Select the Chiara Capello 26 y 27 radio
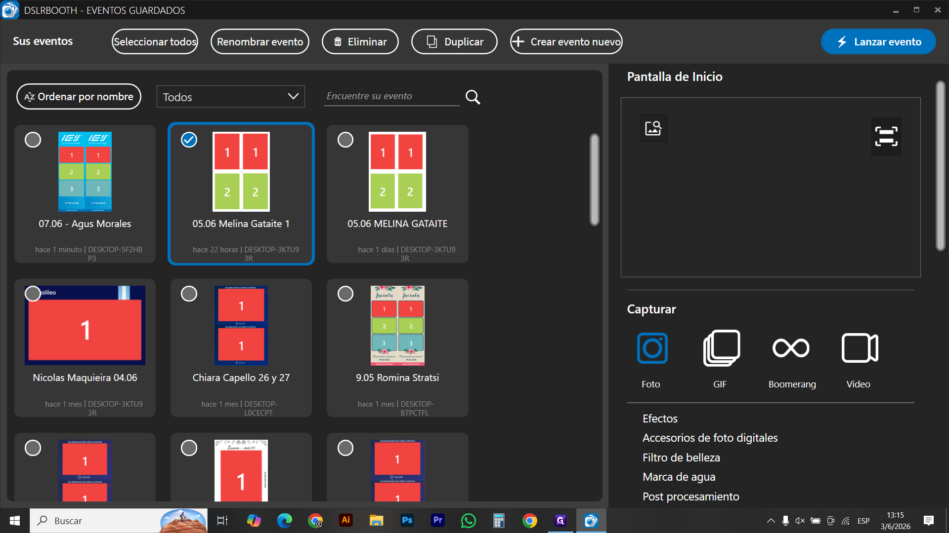The image size is (949, 533). [189, 294]
